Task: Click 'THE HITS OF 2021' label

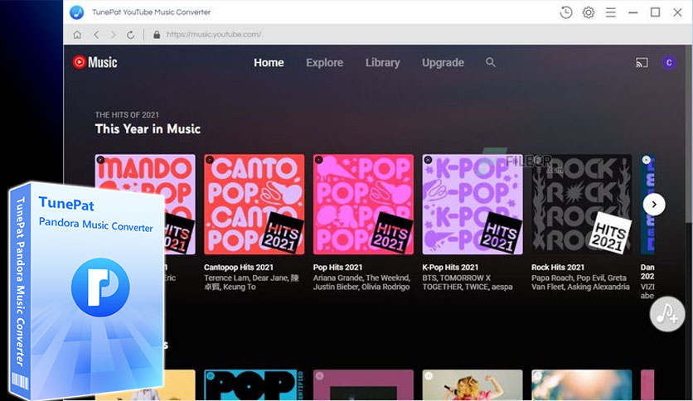Action: 127,115
